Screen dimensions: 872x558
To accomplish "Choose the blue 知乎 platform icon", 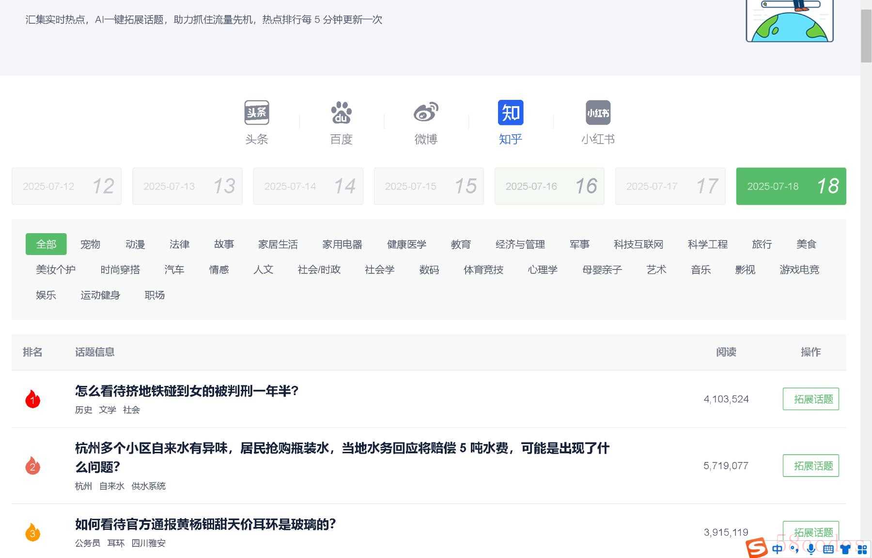I will point(511,112).
